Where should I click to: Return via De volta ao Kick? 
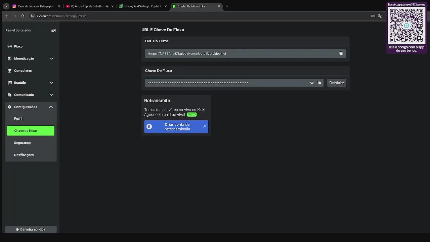(x=31, y=230)
